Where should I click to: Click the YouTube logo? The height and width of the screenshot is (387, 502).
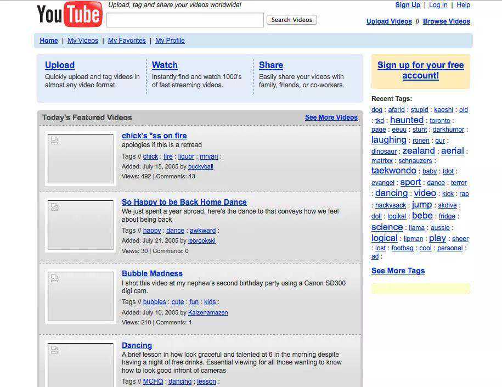coord(69,15)
